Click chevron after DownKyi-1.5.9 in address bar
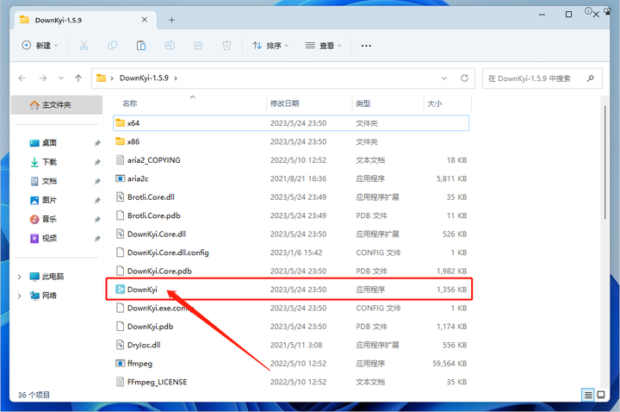 coord(176,78)
